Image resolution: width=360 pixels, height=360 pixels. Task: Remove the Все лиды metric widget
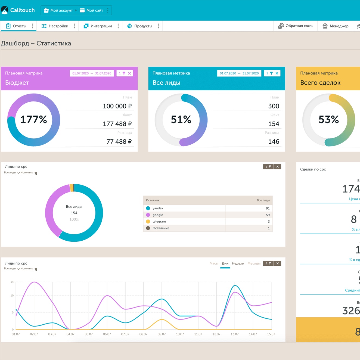277,73
